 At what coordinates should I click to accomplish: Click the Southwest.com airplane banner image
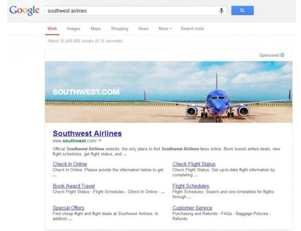(169, 92)
